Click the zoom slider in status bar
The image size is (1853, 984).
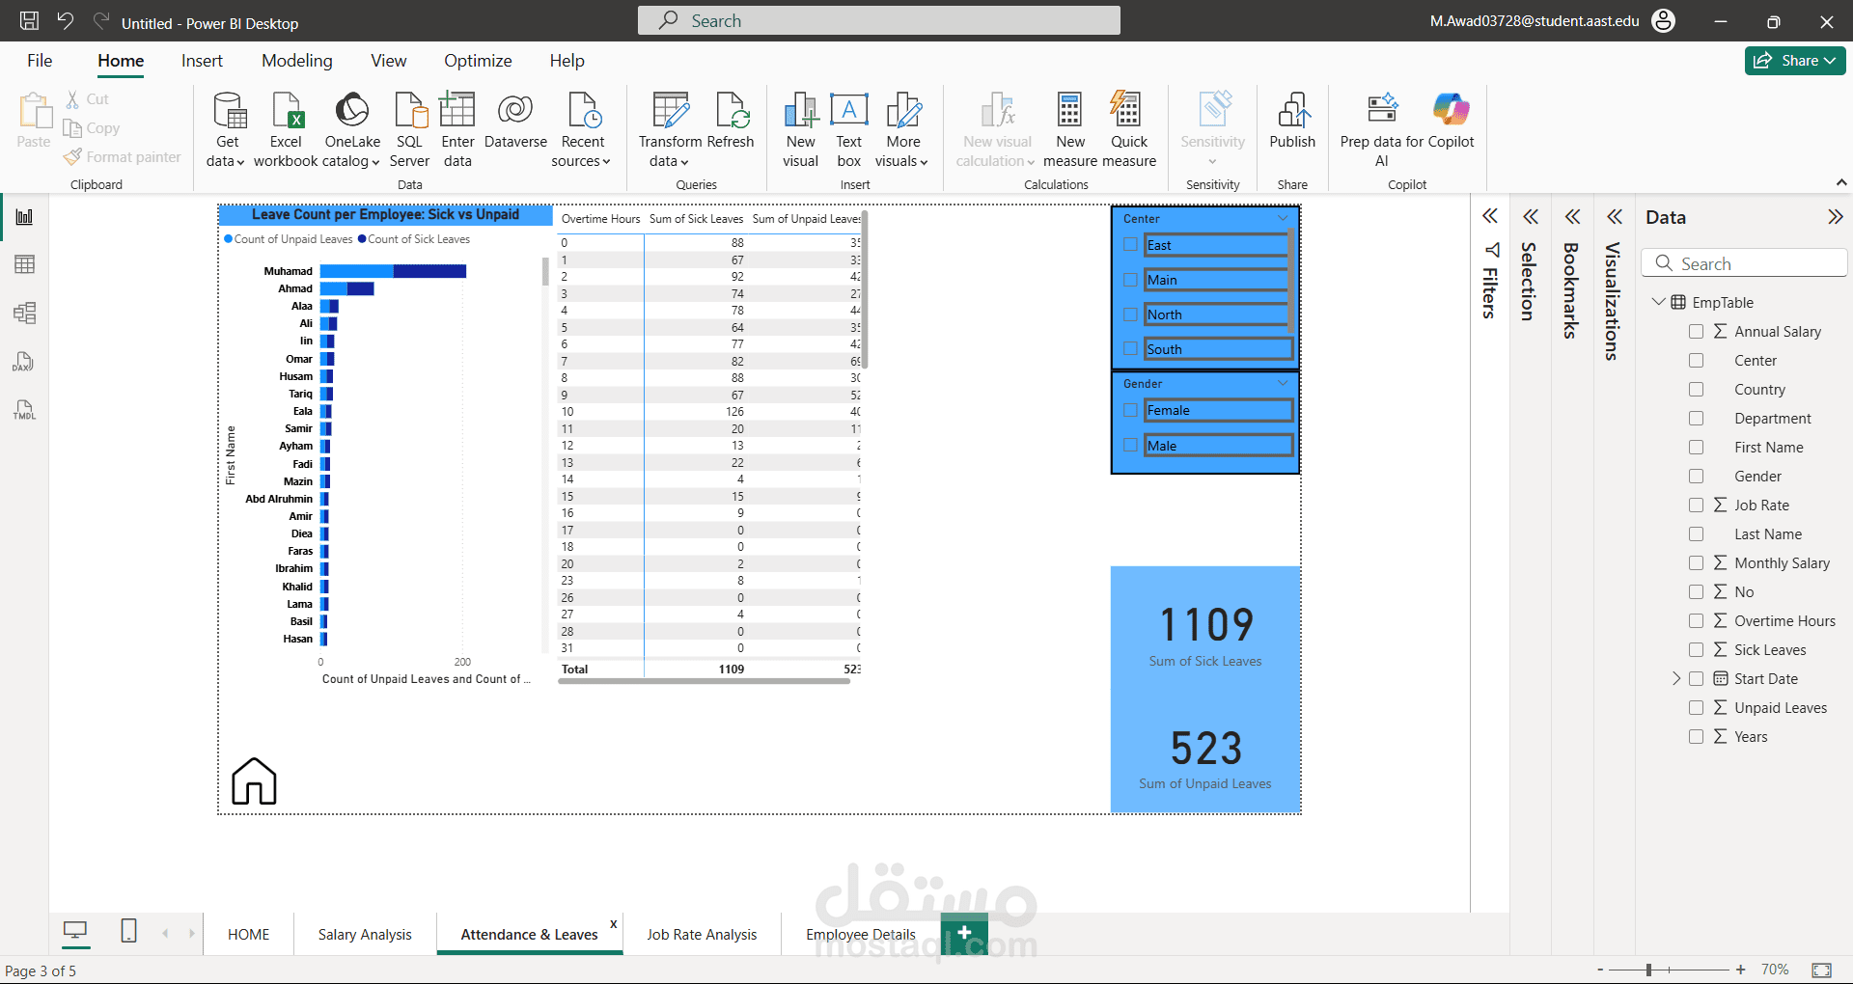(1648, 970)
